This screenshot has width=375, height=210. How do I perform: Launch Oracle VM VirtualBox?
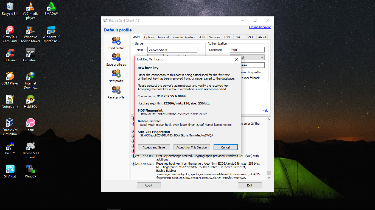coord(10,123)
